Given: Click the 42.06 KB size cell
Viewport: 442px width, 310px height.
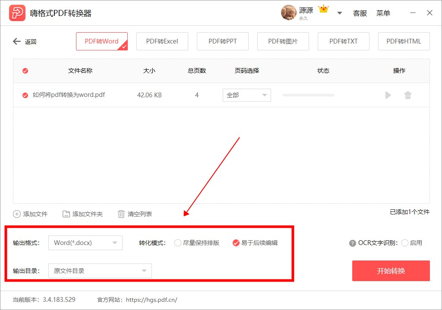Looking at the screenshot, I should 149,95.
